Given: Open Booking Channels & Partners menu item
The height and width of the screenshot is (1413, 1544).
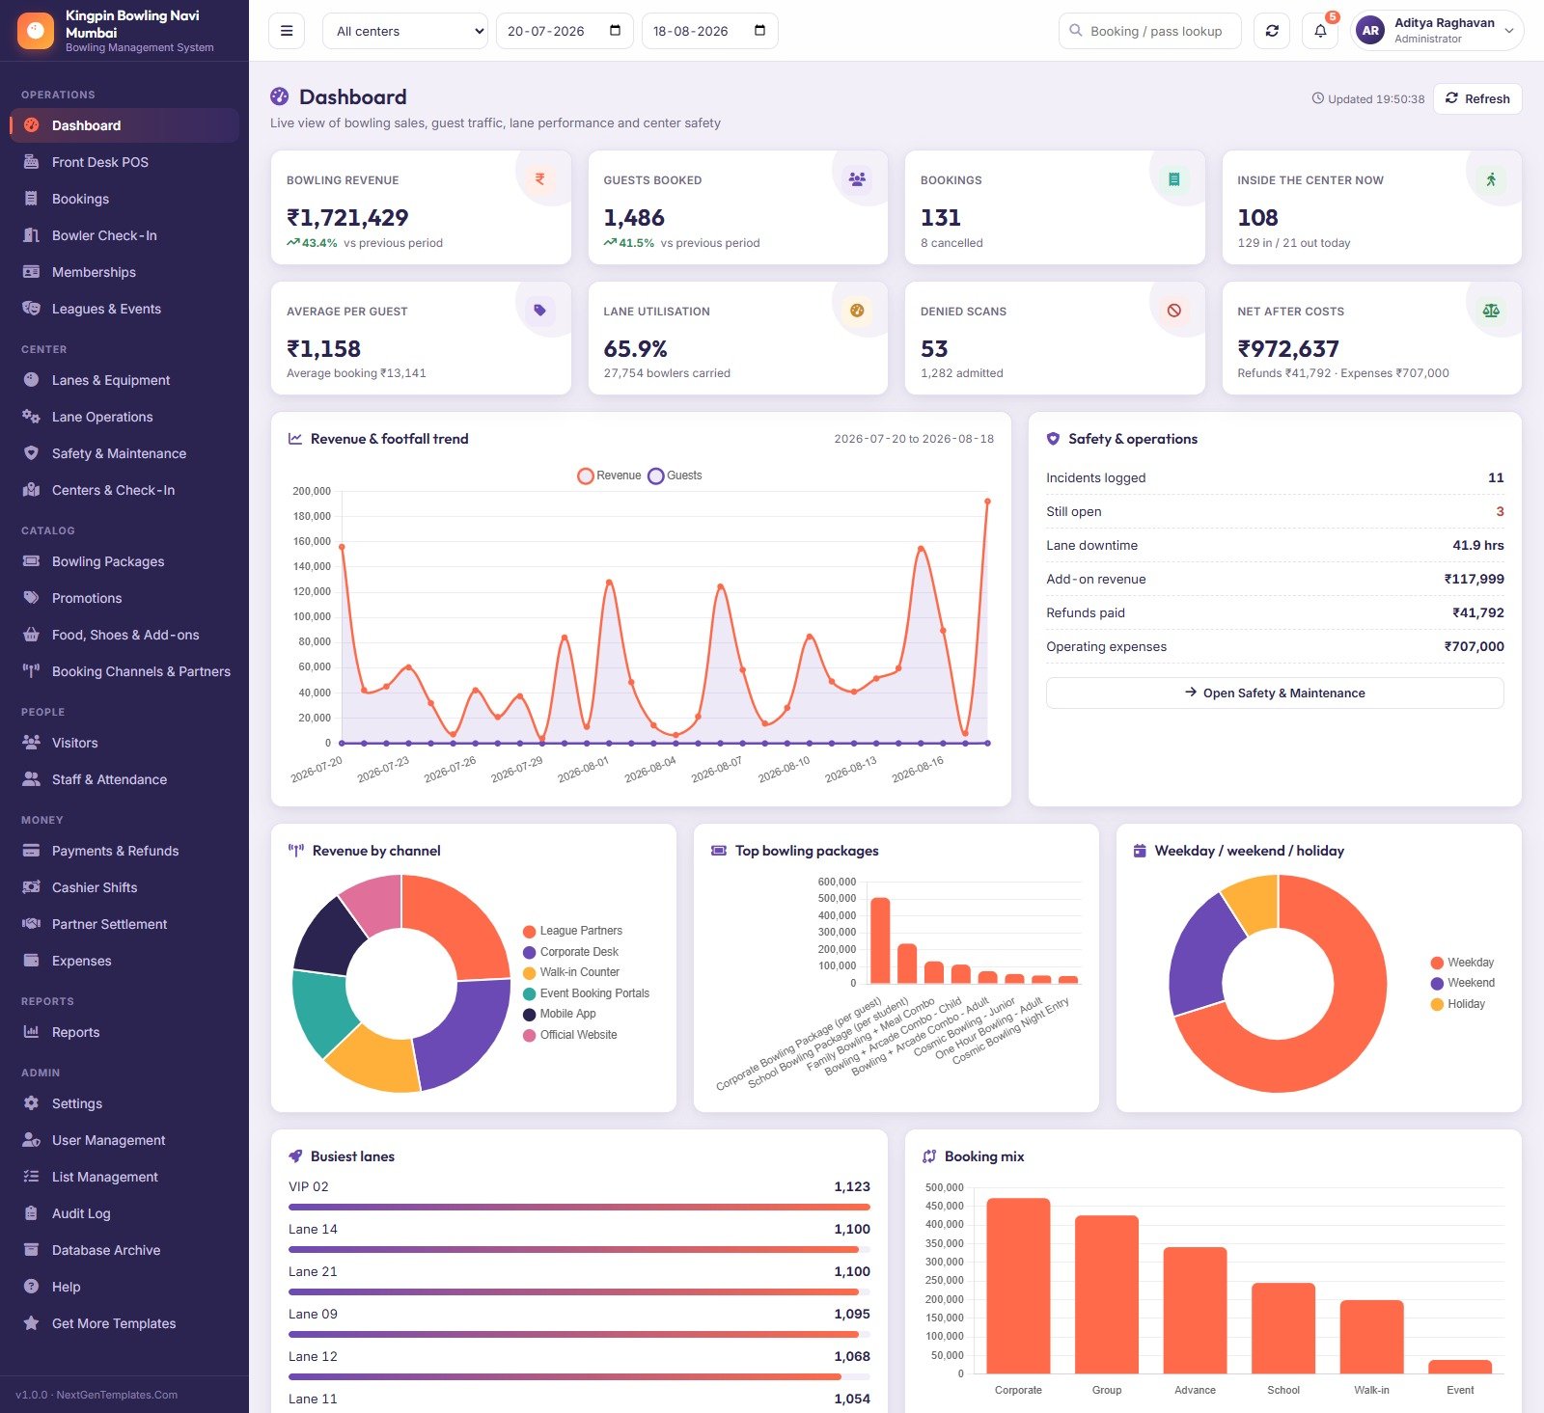Looking at the screenshot, I should tap(124, 671).
